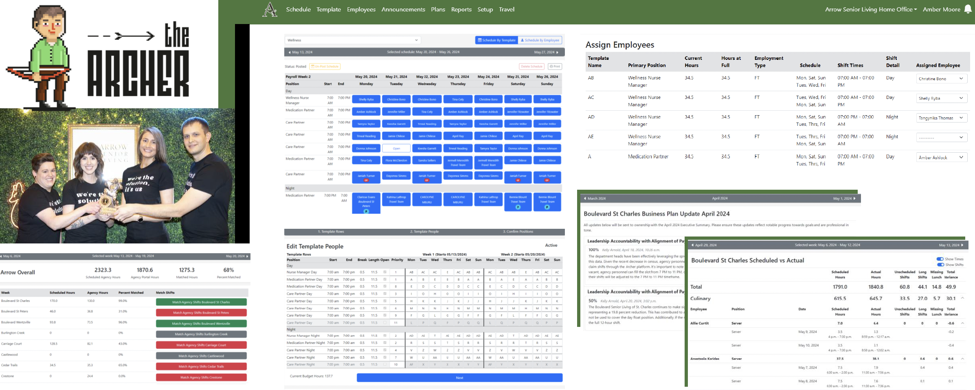Advance to next schedule week May 27, 2024
Image resolution: width=975 pixels, height=390 pixels.
(x=547, y=52)
